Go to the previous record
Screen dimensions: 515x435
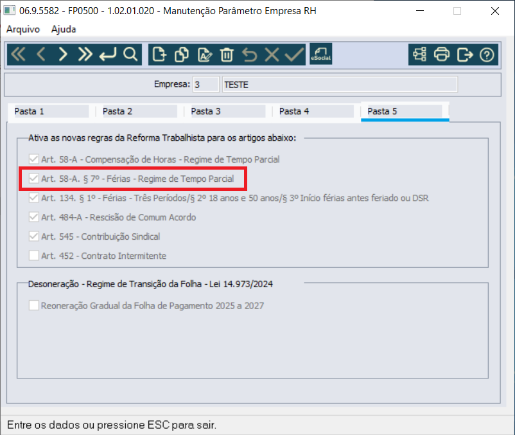[x=40, y=55]
